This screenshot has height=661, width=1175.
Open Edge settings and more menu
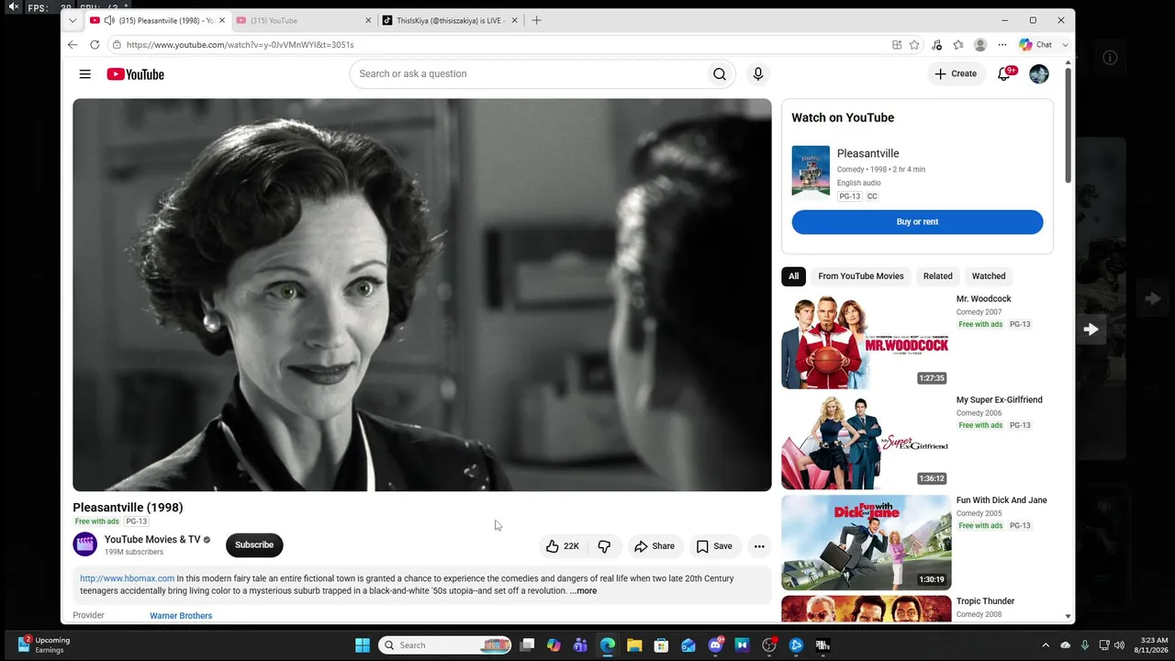click(x=1002, y=44)
